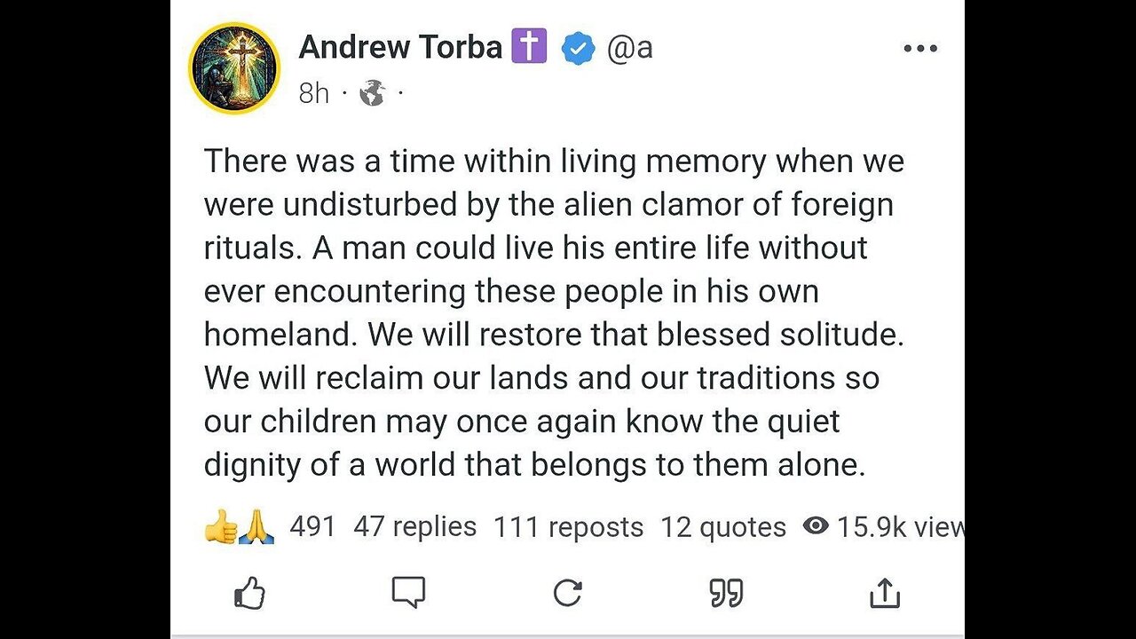The height and width of the screenshot is (639, 1136).
Task: Click the purple cross badge beside name
Action: pos(529,47)
